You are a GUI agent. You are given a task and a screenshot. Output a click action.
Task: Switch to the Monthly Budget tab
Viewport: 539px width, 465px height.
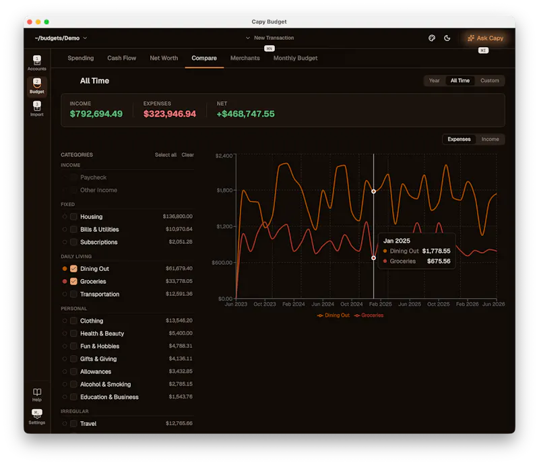[296, 58]
